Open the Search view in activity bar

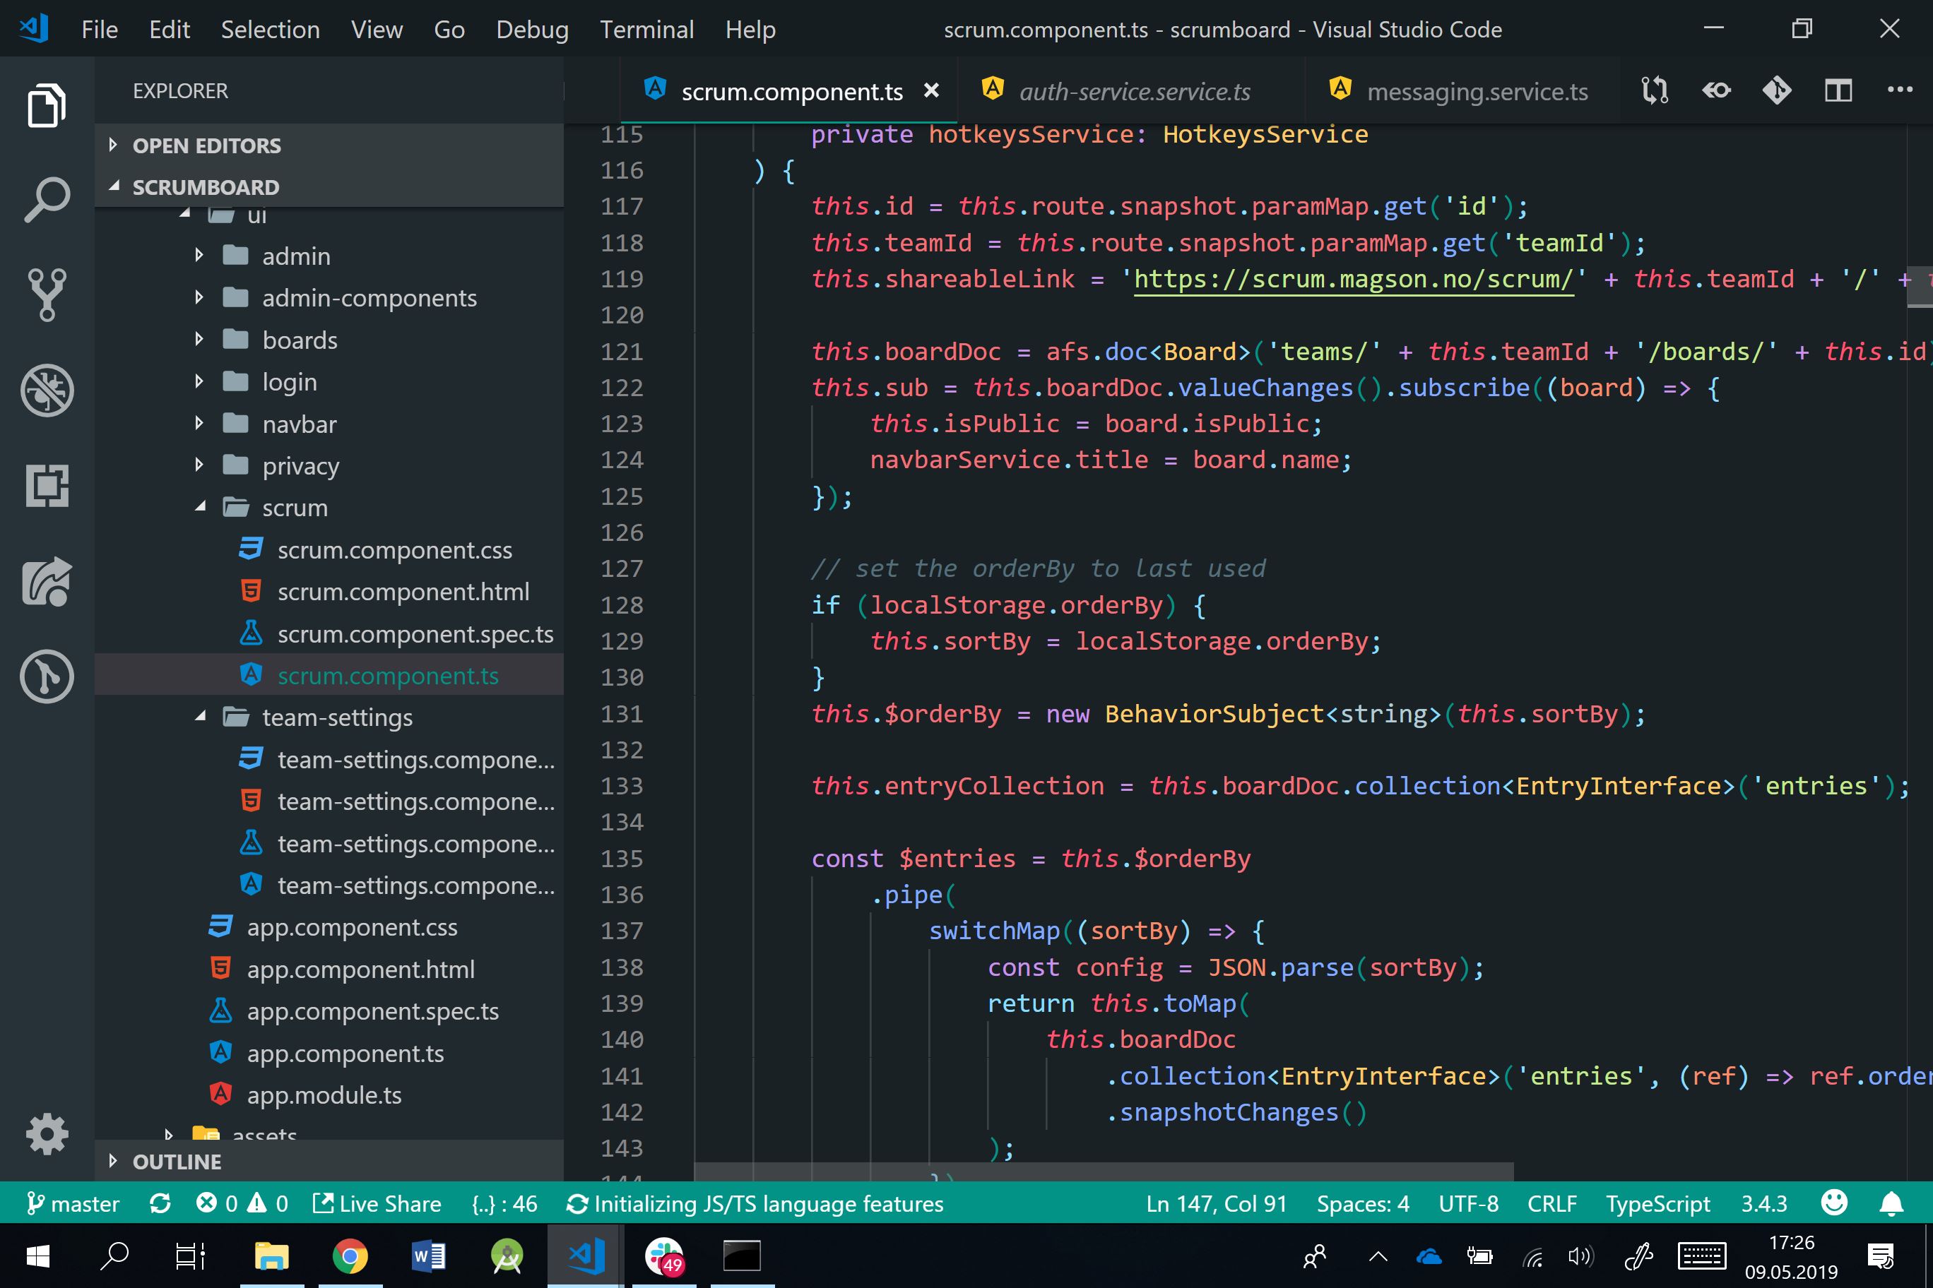point(47,200)
